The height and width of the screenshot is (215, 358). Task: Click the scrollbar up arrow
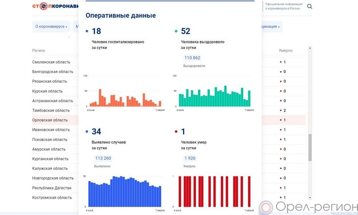pos(310,48)
